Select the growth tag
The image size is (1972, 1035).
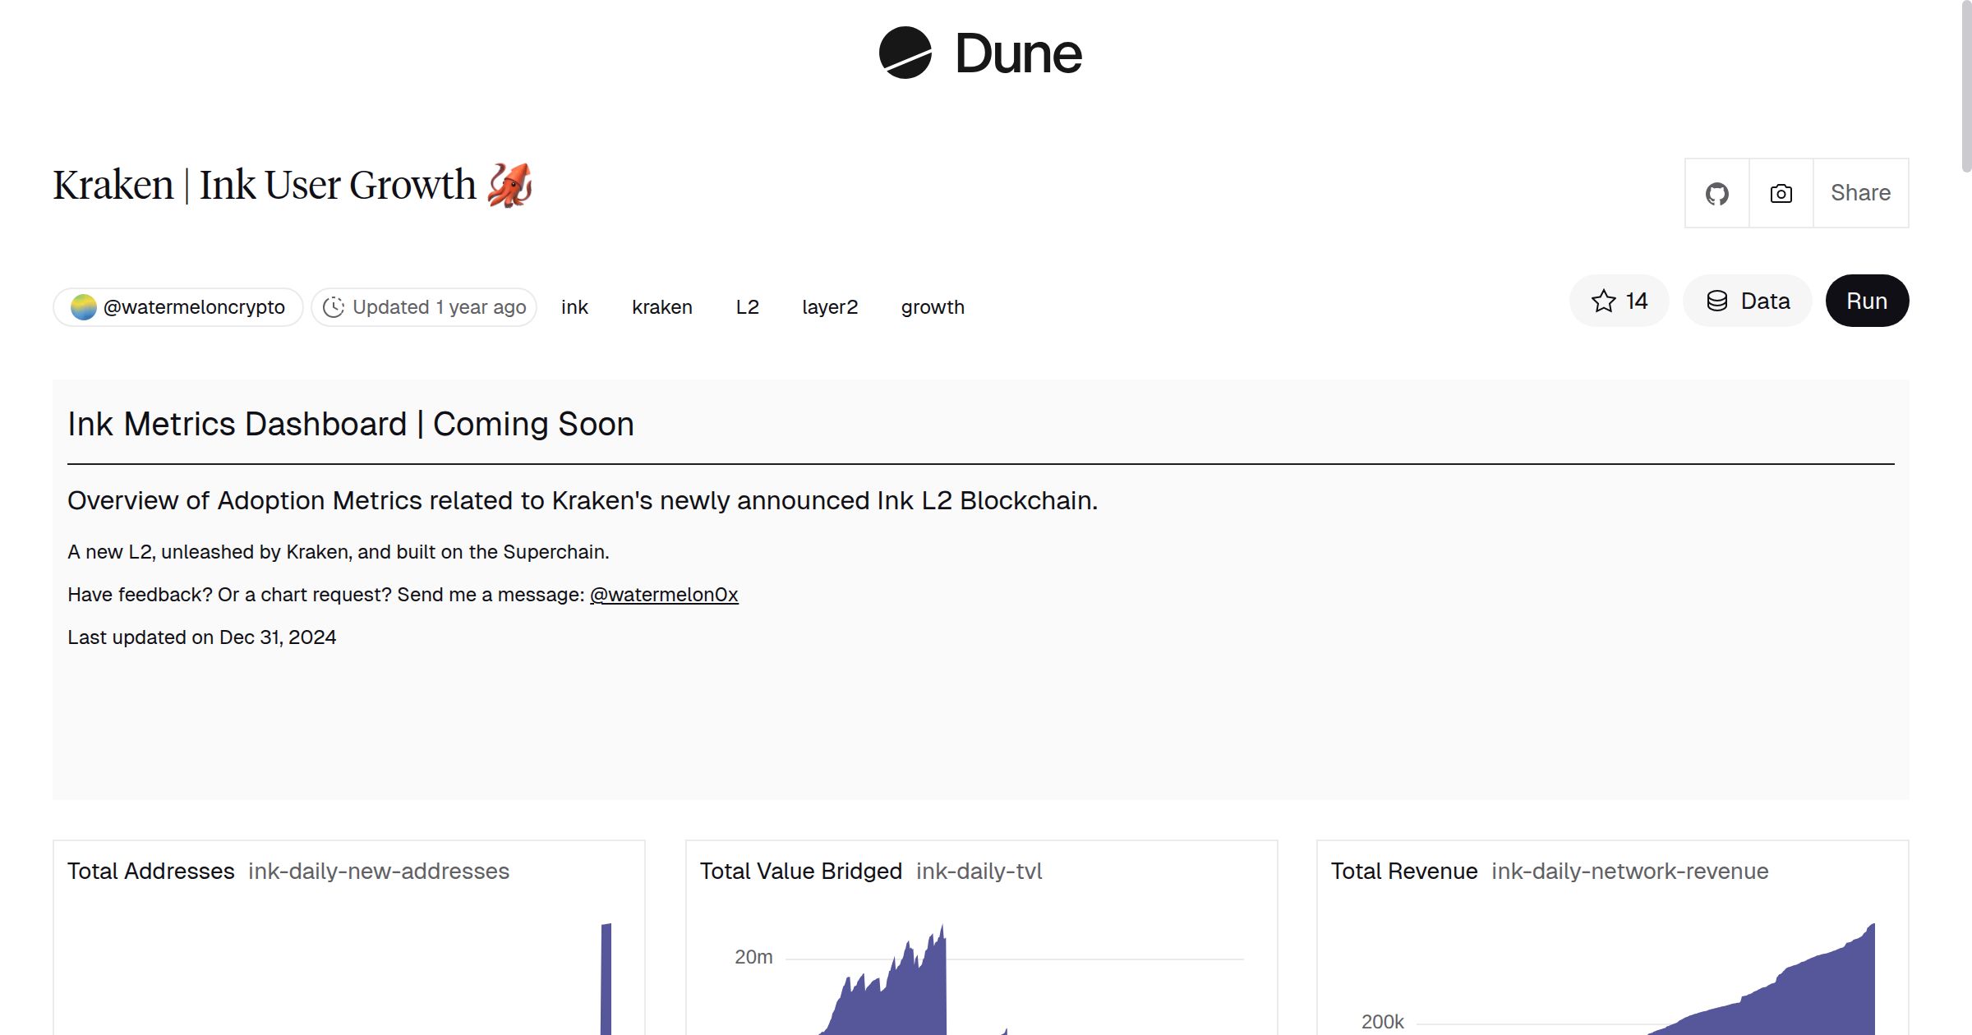[932, 307]
